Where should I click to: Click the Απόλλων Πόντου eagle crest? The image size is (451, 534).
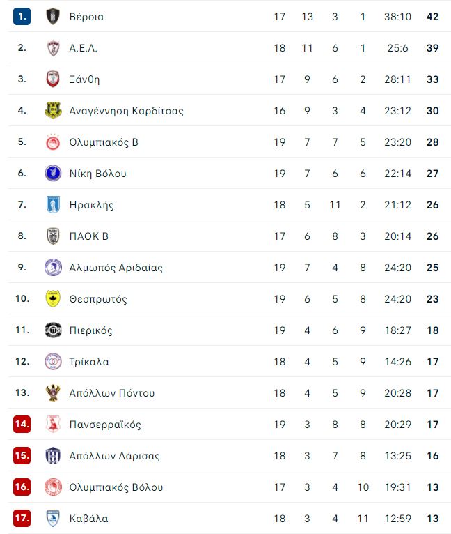pos(53,392)
